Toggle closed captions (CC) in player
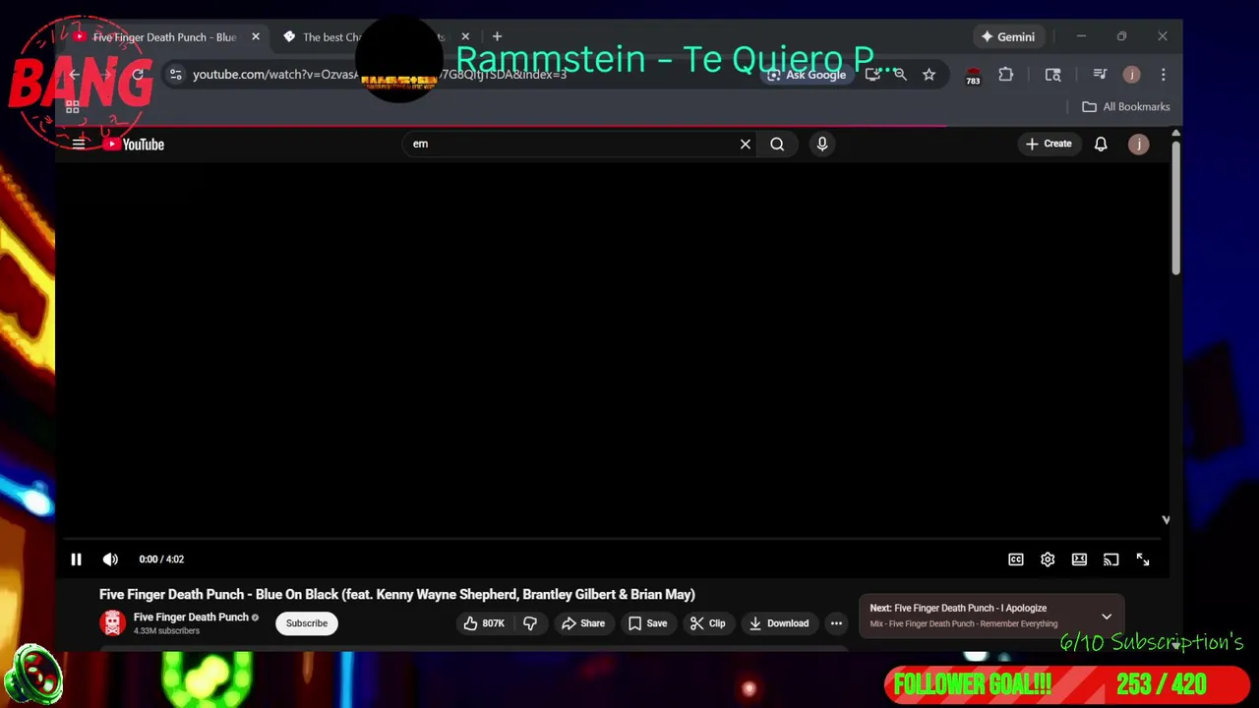This screenshot has width=1259, height=708. coord(1016,560)
